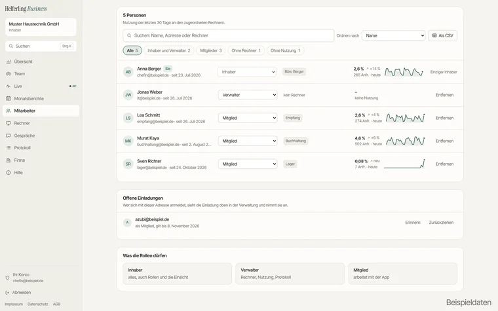498x311 pixels.
Task: Click Zurückziehen for azubi invitation
Action: [x=441, y=223]
